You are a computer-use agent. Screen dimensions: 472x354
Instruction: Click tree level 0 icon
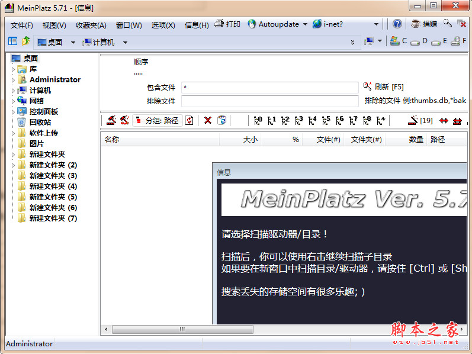258,120
